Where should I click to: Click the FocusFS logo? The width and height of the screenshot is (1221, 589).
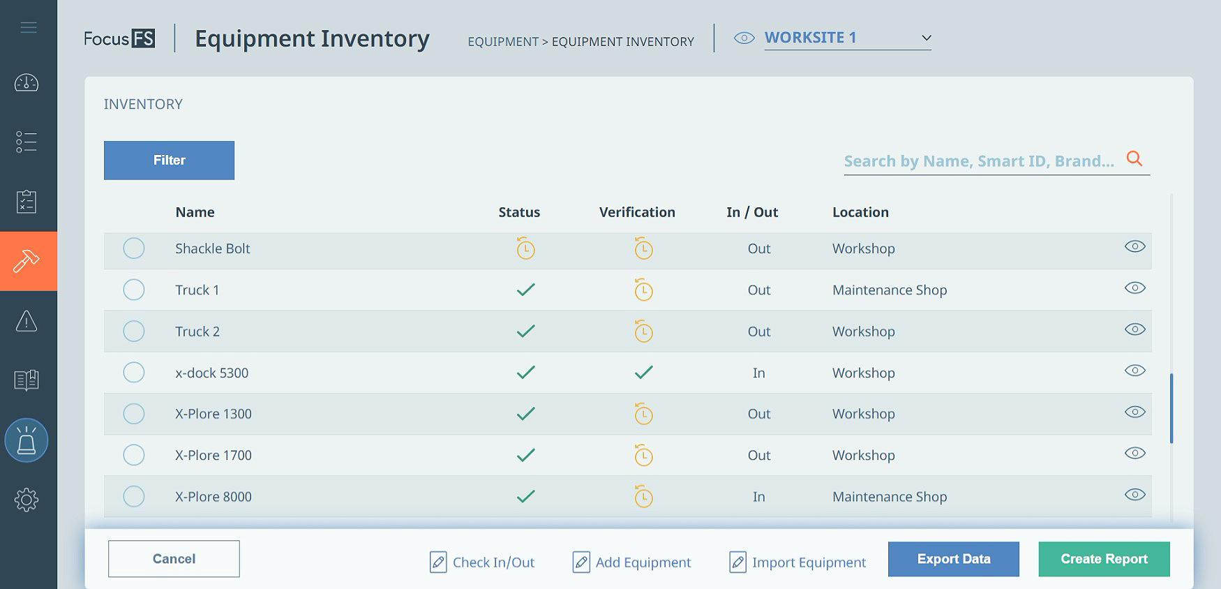[119, 38]
